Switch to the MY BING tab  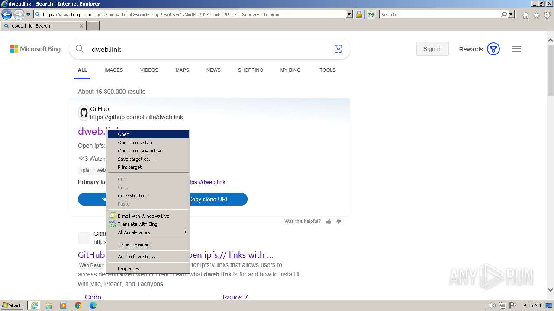pos(290,70)
